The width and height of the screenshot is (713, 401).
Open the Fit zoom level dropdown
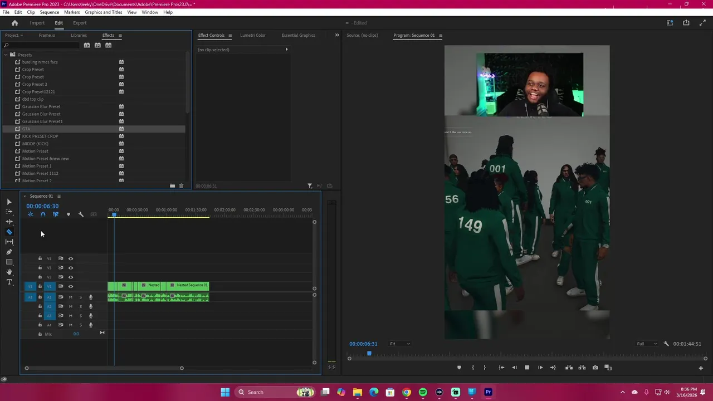click(x=399, y=344)
